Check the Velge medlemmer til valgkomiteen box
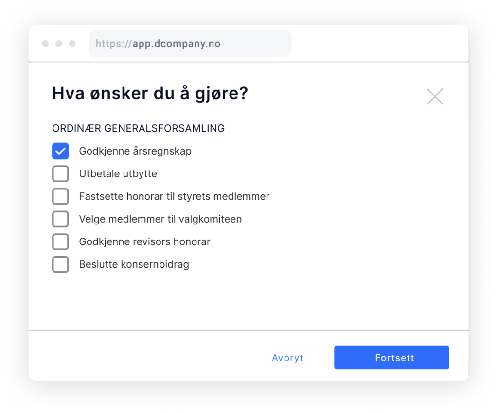498x413 pixels. 60,219
